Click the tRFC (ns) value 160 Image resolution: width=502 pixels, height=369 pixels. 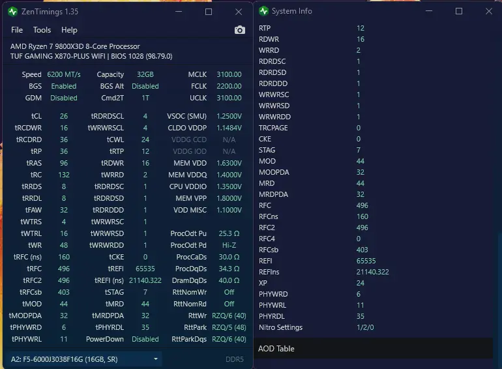tap(64, 257)
